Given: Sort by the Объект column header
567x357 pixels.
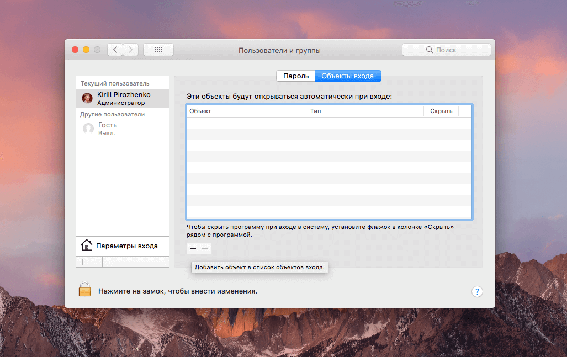Looking at the screenshot, I should [x=247, y=111].
